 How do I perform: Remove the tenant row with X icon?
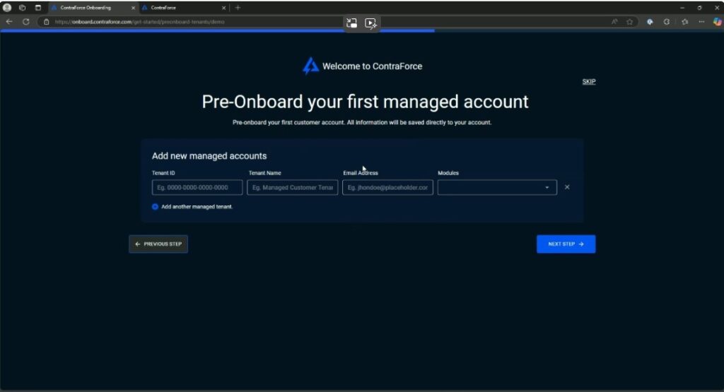(567, 187)
